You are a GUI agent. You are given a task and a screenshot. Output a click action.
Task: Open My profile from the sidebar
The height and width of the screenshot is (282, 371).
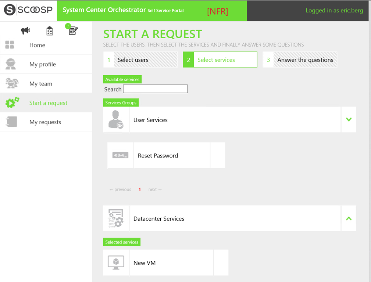[x=43, y=64]
